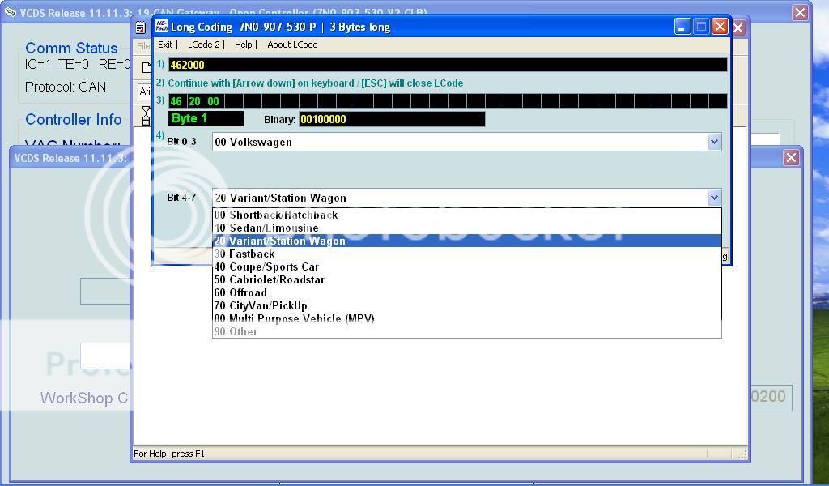Viewport: 829px width, 486px height.
Task: Minimize the Long Coding window
Action: click(682, 27)
